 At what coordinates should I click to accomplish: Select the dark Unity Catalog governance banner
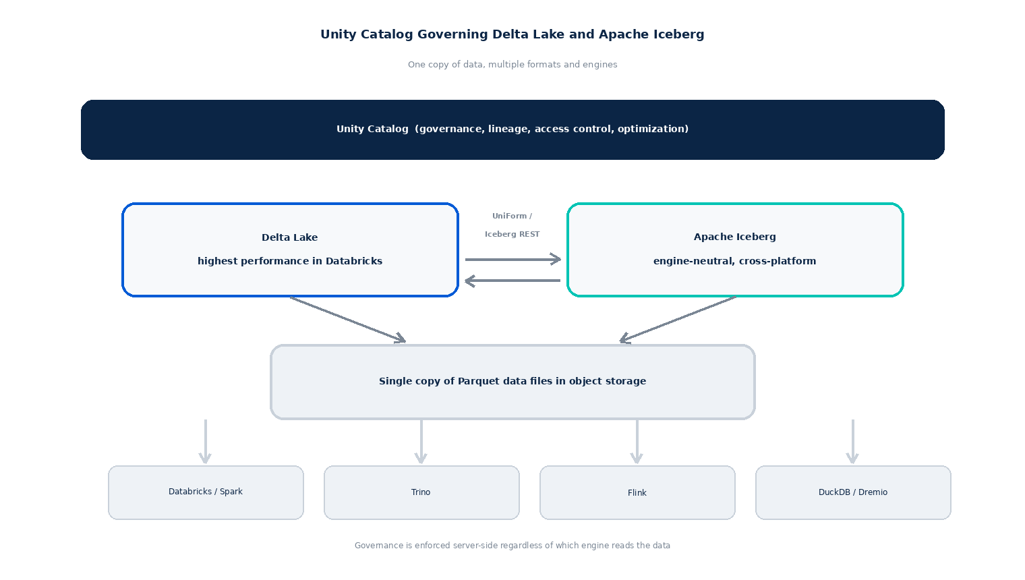point(512,129)
